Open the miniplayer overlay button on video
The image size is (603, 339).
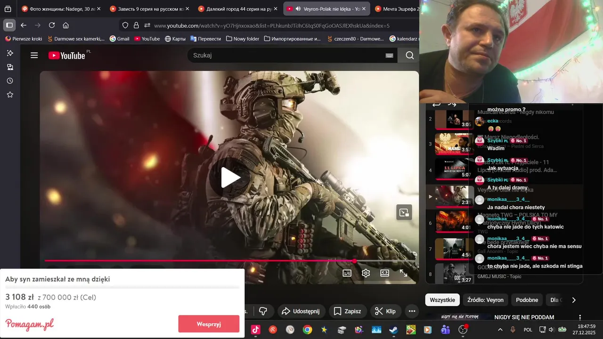[404, 212]
